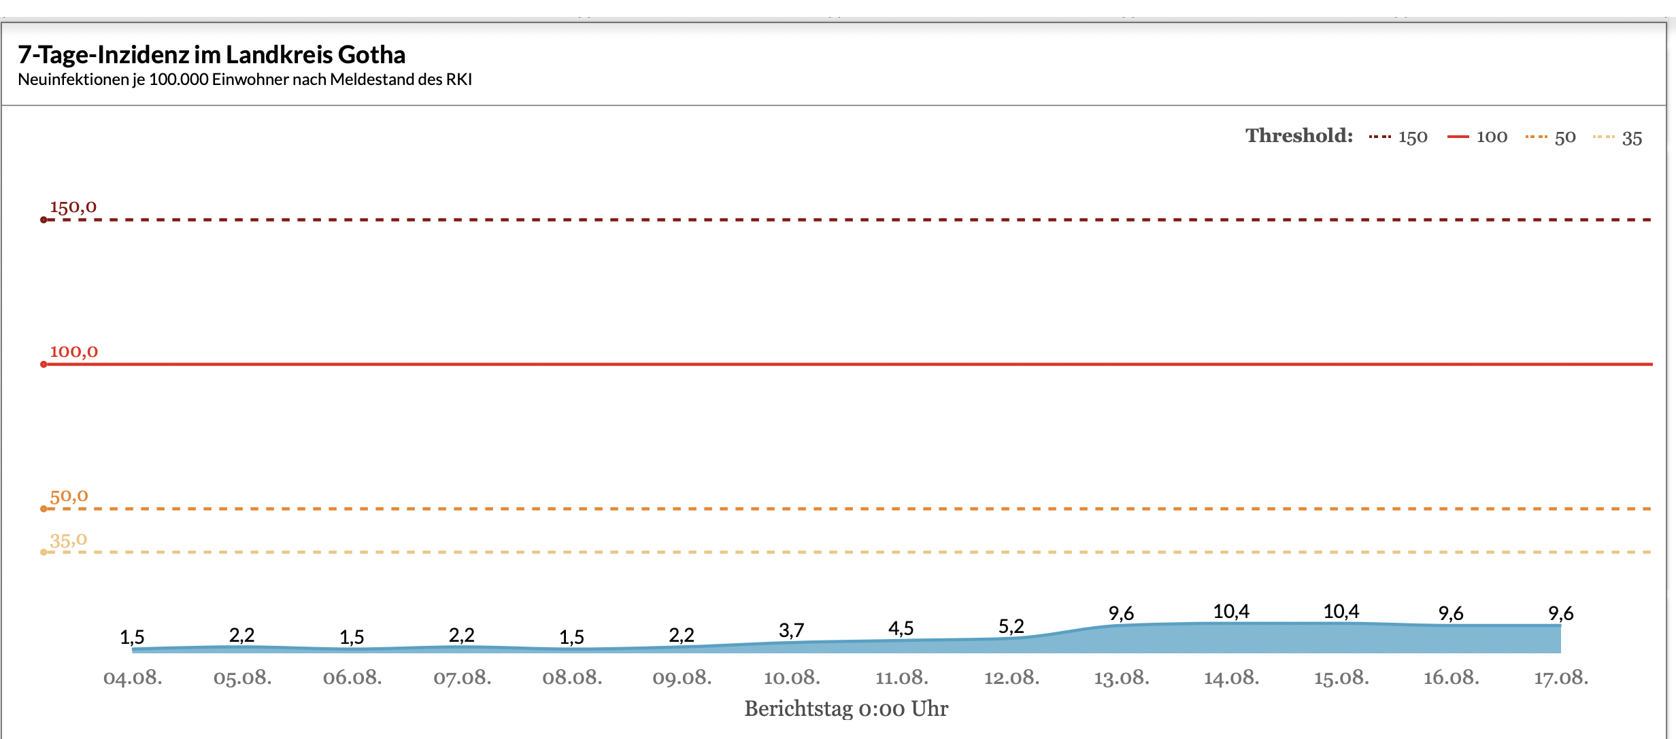Click the chart title 7-Tage-Inzidenz im Landkreis Gotha
Viewport: 1676px width, 739px height.
[x=212, y=54]
